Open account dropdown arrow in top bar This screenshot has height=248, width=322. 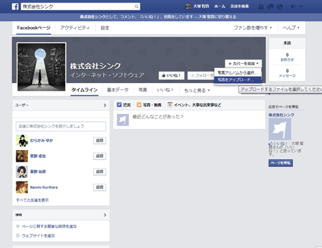coord(301,6)
